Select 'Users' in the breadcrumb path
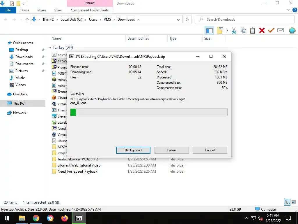The height and width of the screenshot is (224, 298). (93, 20)
